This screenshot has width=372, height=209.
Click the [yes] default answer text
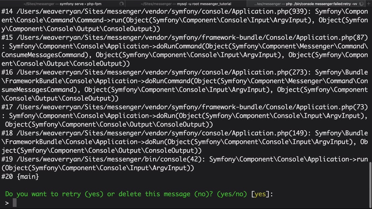[x=260, y=194]
